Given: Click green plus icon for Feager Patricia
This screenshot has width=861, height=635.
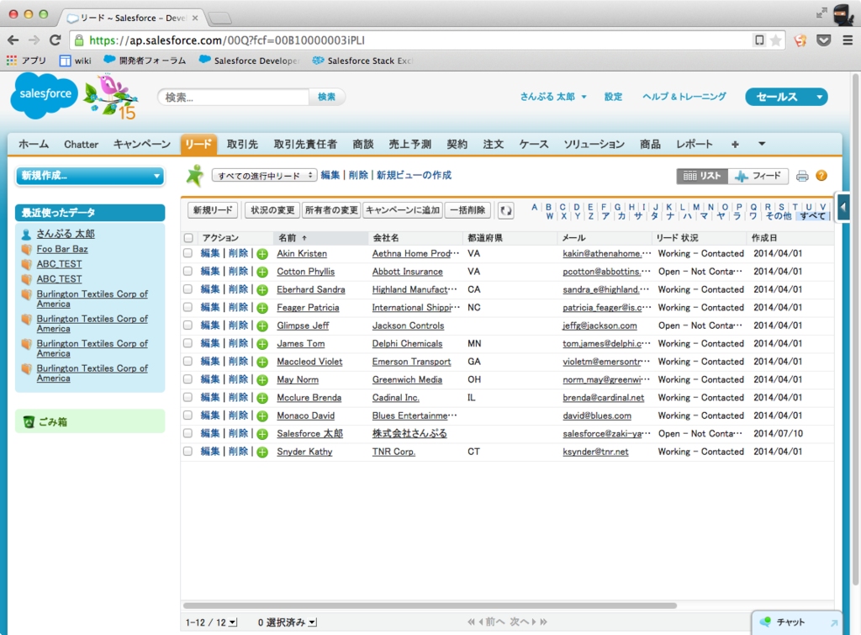Looking at the screenshot, I should point(262,308).
